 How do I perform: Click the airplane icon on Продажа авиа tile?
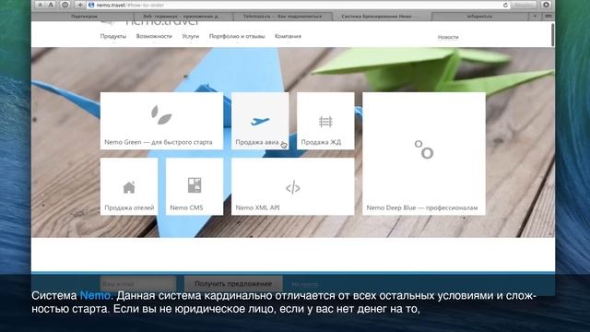pos(260,121)
